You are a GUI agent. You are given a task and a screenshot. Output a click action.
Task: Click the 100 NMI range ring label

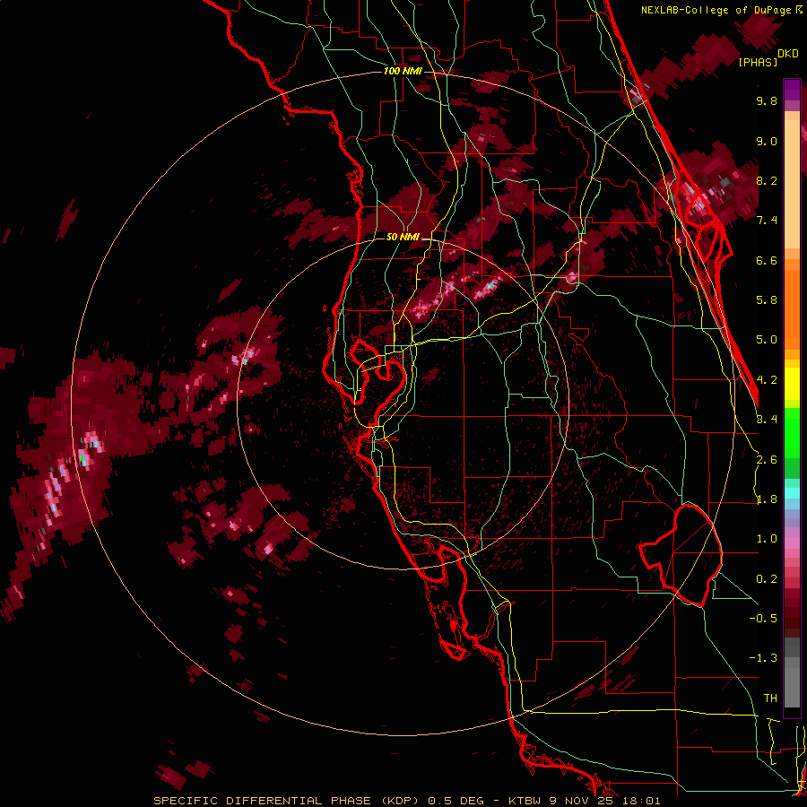pos(403,71)
